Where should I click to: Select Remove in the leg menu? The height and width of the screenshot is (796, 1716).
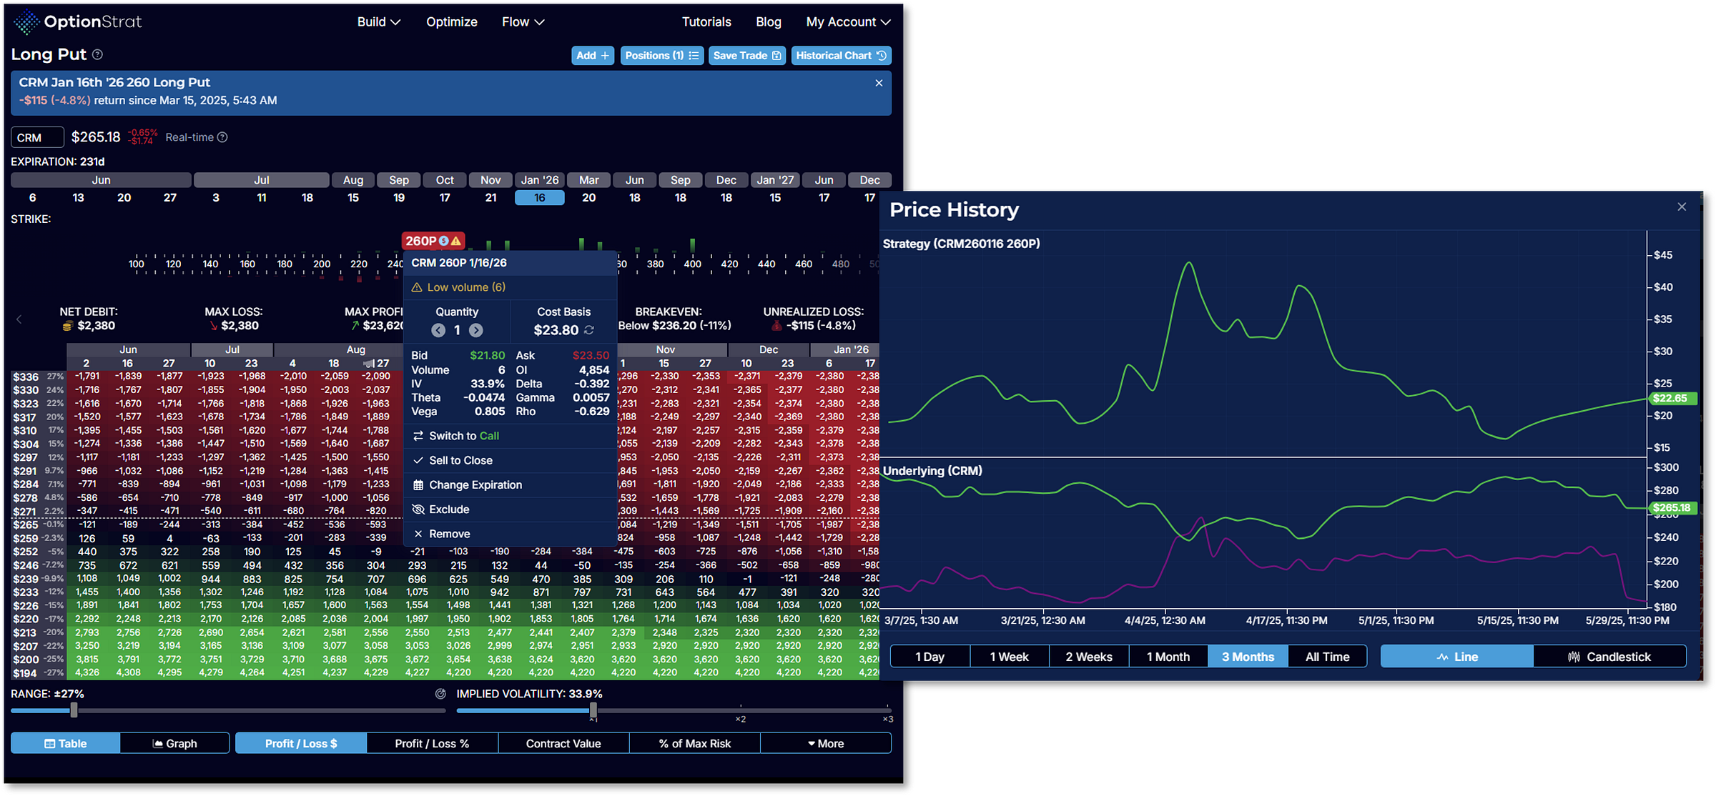click(510, 534)
